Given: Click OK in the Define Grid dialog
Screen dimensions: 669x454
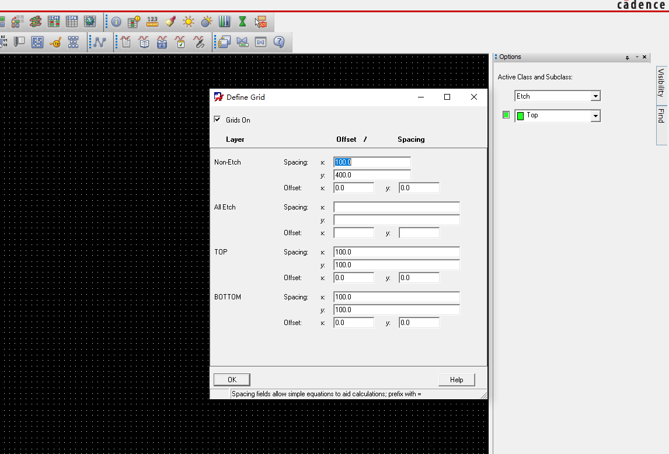Looking at the screenshot, I should tap(231, 379).
